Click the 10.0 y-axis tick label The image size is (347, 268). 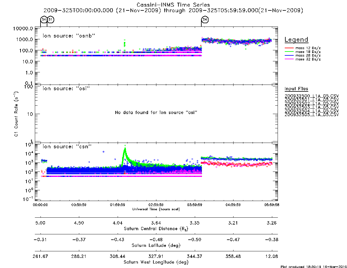click(x=27, y=62)
